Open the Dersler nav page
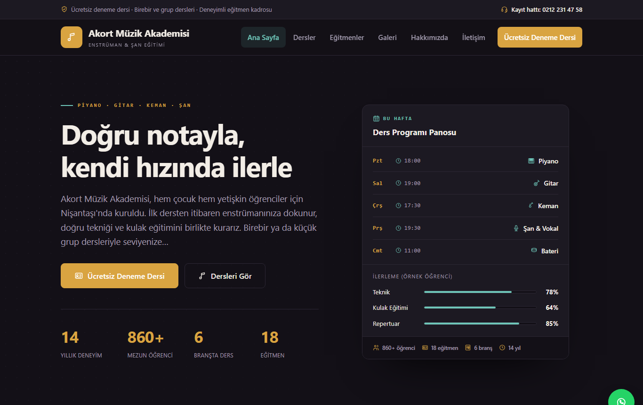 pyautogui.click(x=305, y=37)
